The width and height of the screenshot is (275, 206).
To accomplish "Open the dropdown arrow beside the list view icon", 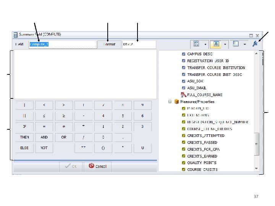I will [245, 44].
